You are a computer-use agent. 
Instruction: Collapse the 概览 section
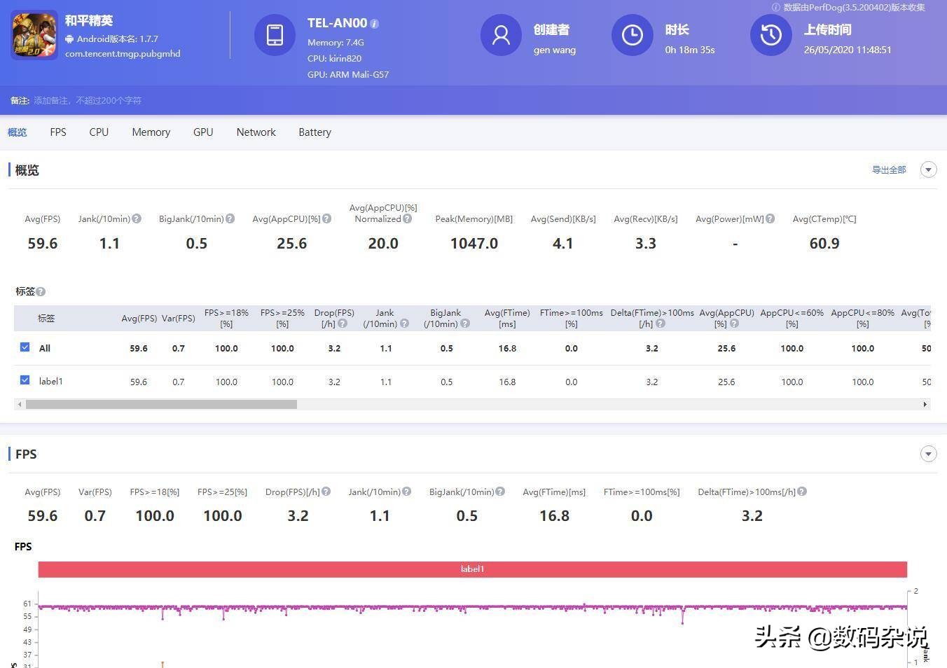pyautogui.click(x=928, y=169)
